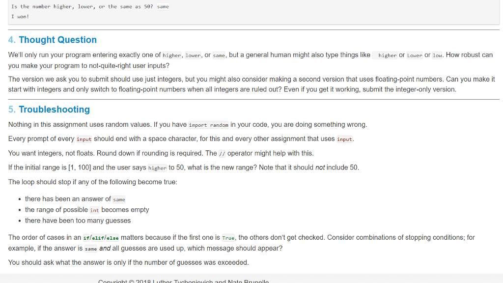Viewport: 503px width, 283px height.
Task: Click the "input" code span about prompts
Action: [84, 139]
